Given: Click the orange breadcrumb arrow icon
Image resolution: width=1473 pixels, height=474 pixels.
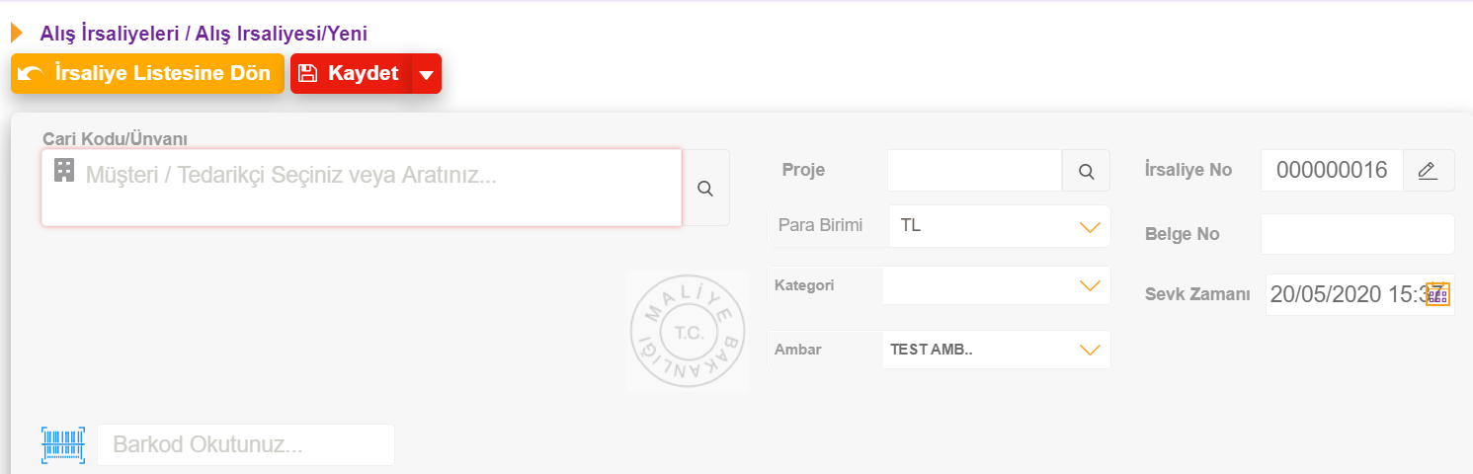Looking at the screenshot, I should (17, 33).
